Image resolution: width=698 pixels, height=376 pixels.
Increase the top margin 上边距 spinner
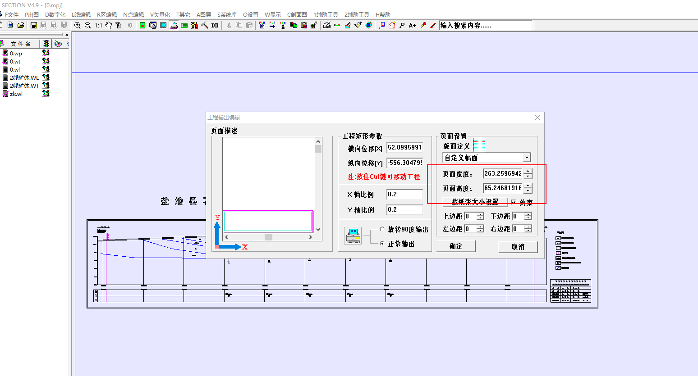click(480, 214)
